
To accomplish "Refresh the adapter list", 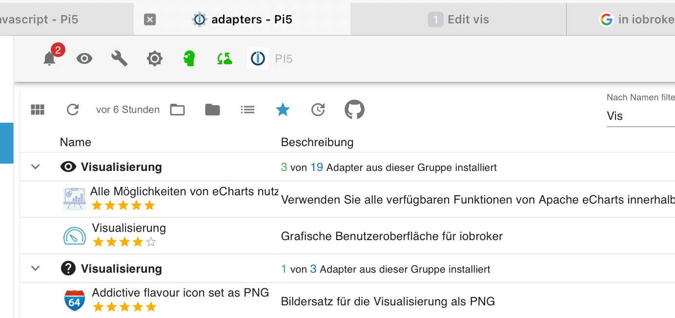I will [73, 110].
